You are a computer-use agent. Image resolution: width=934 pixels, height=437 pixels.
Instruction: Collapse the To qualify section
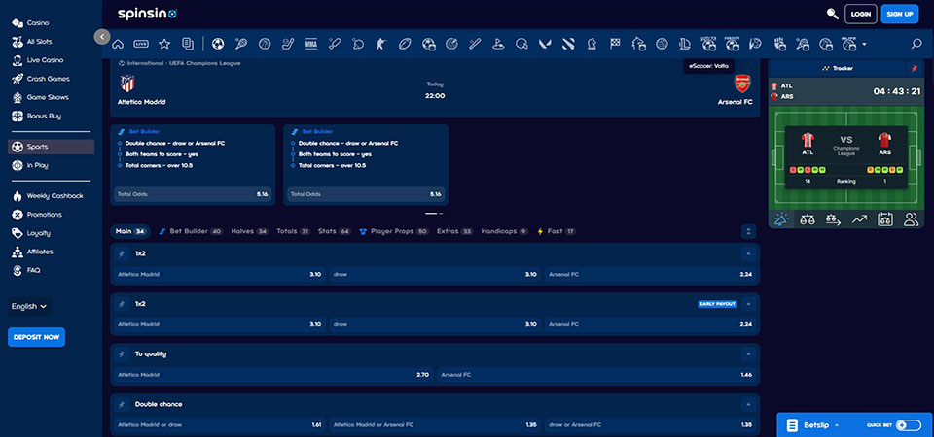[748, 354]
